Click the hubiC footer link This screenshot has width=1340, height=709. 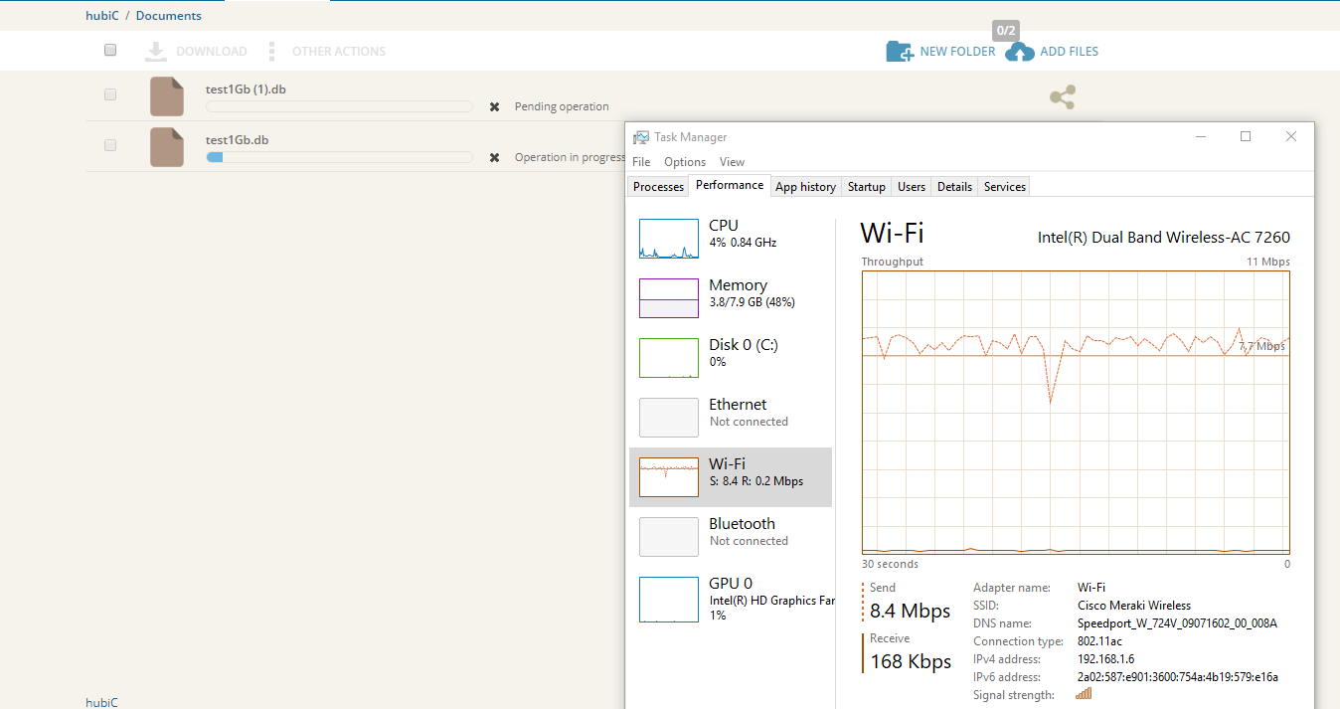coord(101,702)
